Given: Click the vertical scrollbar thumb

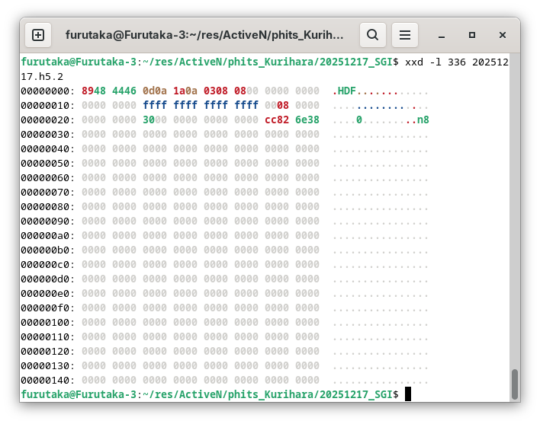Looking at the screenshot, I should (515, 383).
